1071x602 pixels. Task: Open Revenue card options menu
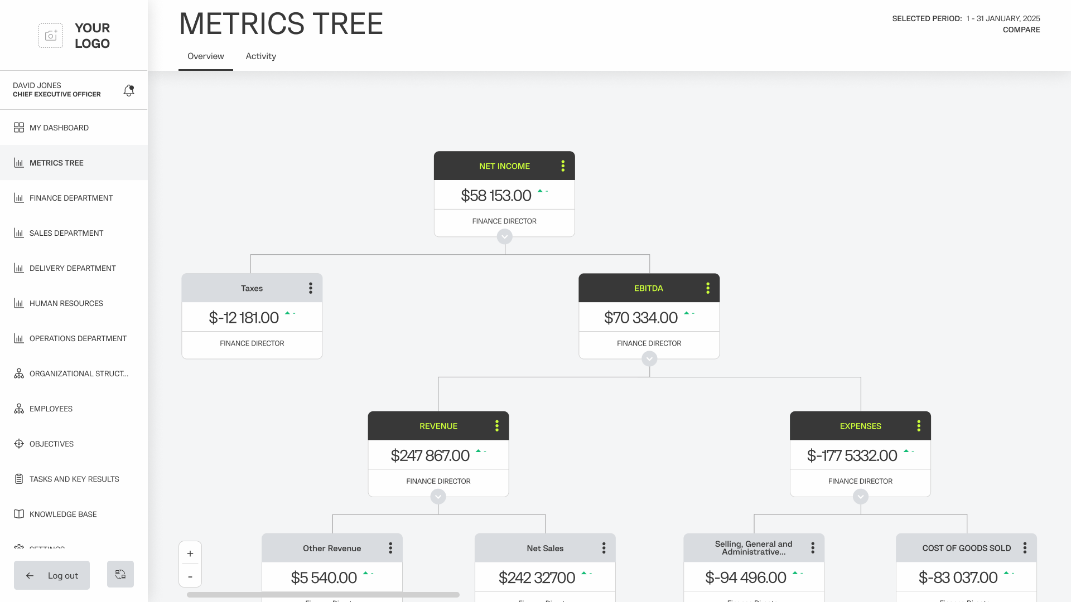click(x=497, y=426)
